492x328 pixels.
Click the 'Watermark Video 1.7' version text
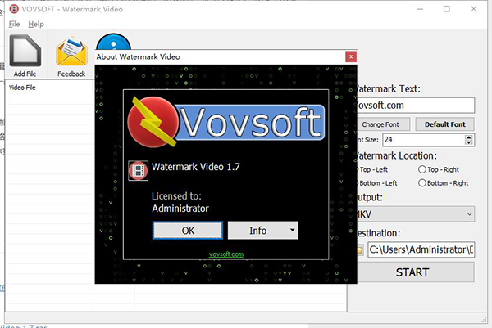(196, 167)
